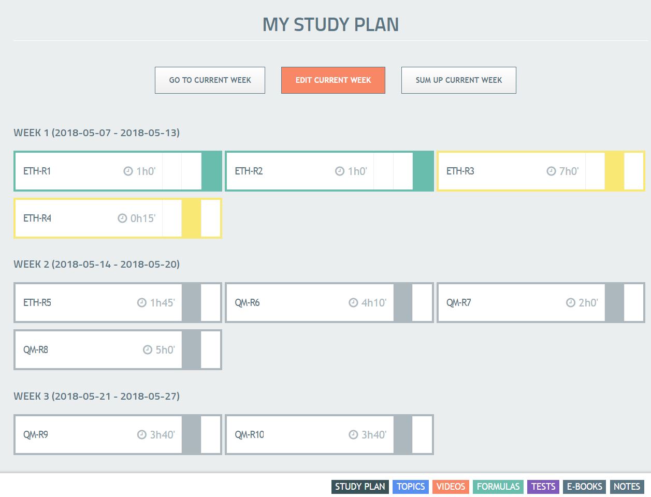Open the Formulas tab
Screen dimensions: 651x497
pos(498,487)
